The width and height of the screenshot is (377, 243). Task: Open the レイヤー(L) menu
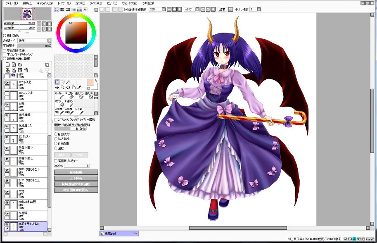coord(64,3)
